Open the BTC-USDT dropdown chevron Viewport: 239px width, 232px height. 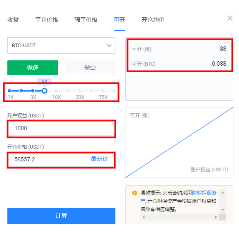point(109,46)
